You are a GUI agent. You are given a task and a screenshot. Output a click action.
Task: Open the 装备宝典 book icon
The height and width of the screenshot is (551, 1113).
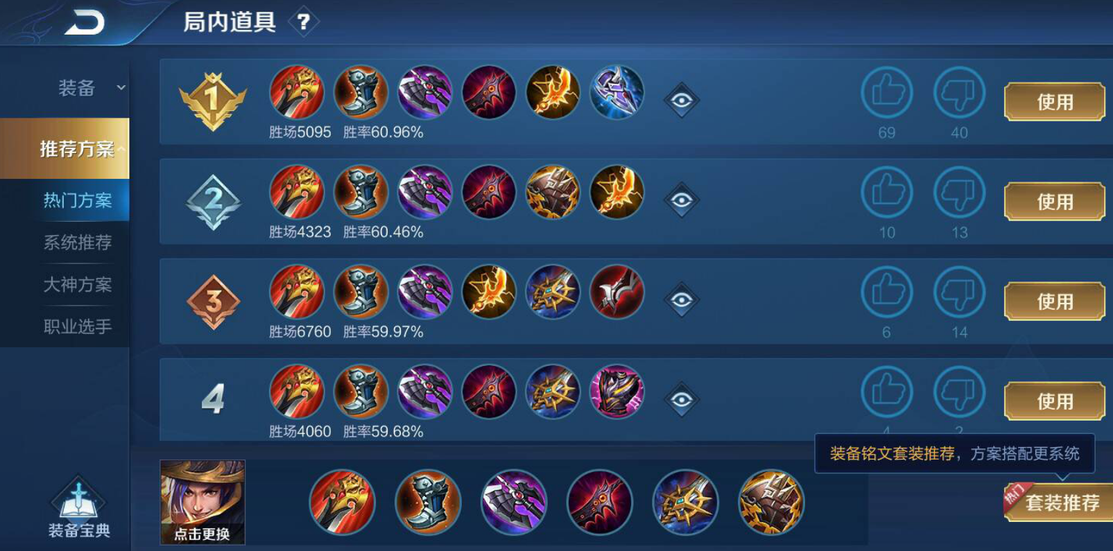(x=79, y=509)
